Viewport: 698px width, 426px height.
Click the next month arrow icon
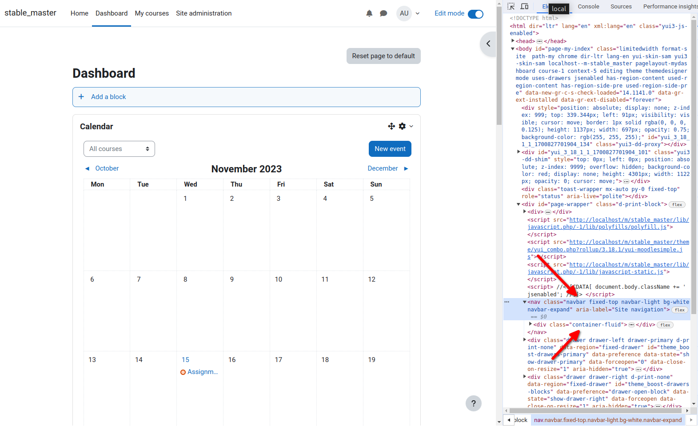(x=406, y=168)
